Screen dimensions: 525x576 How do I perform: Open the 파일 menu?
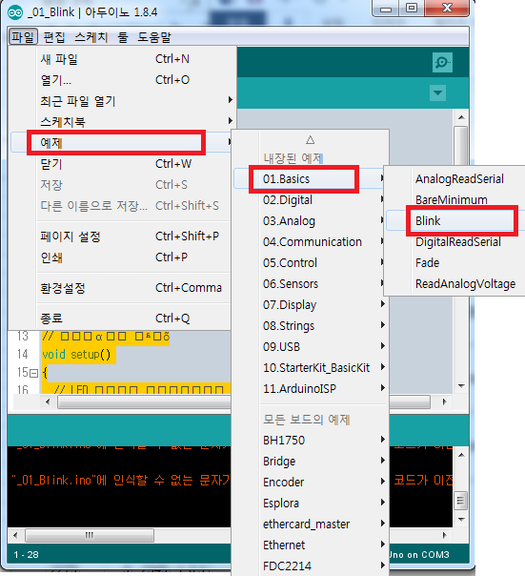[x=23, y=37]
